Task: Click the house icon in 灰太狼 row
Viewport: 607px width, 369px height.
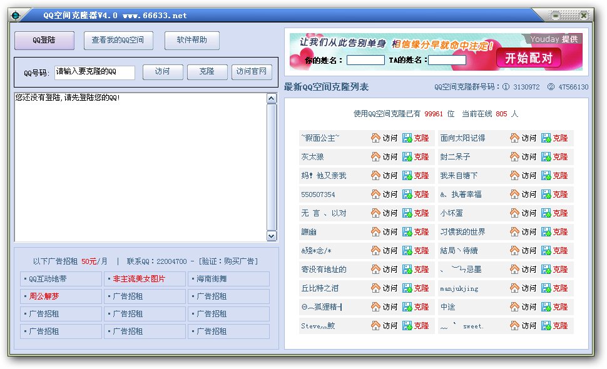Action: [375, 156]
